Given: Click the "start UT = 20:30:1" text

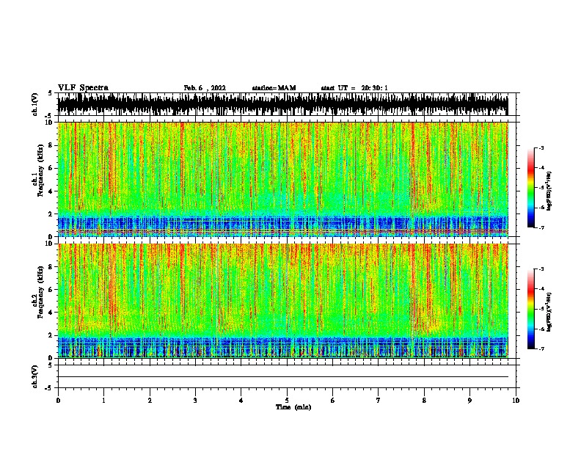Looking at the screenshot, I should pyautogui.click(x=354, y=88).
